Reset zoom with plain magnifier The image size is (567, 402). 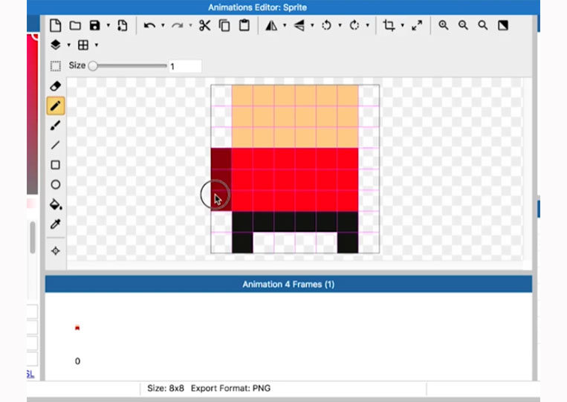click(x=483, y=25)
